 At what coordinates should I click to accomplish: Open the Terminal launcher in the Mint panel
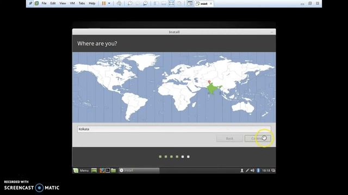click(x=108, y=171)
